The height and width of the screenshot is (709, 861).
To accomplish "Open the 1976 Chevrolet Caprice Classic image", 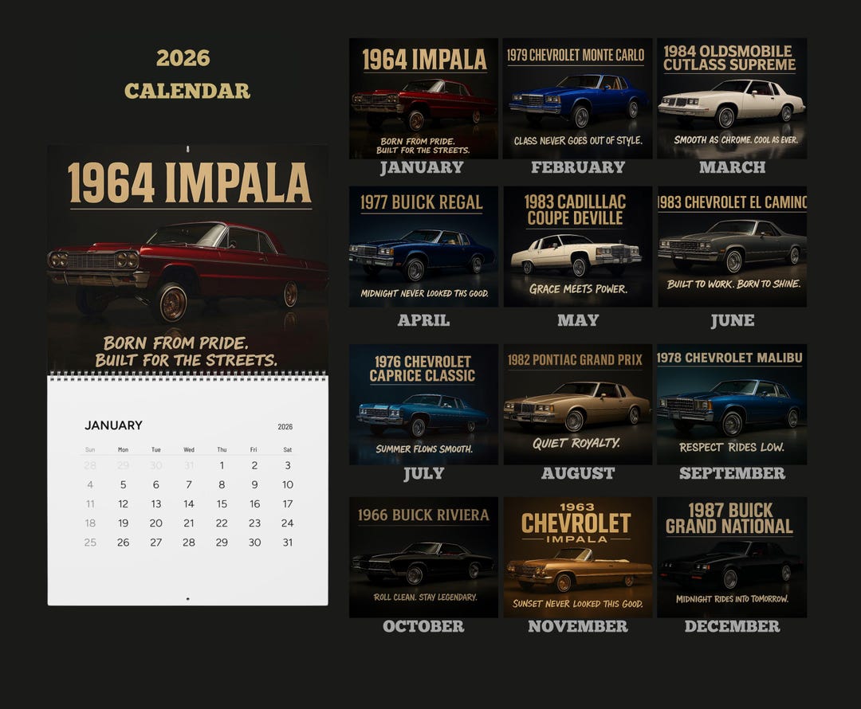I will coord(423,404).
